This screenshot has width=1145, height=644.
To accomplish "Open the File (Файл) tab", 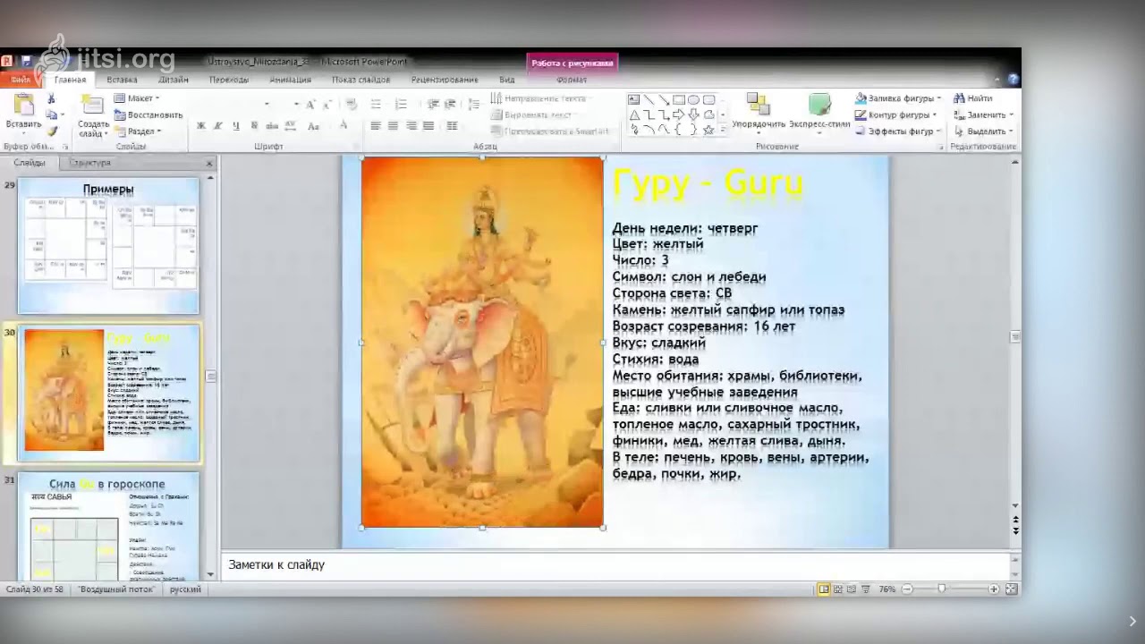I will point(21,80).
